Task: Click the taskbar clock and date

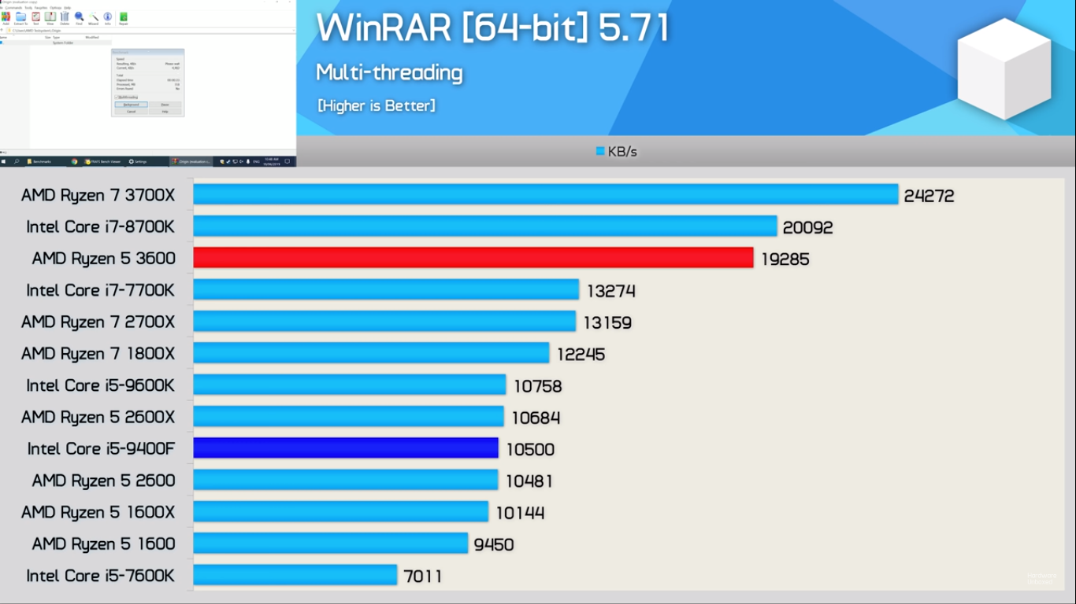Action: tap(272, 161)
